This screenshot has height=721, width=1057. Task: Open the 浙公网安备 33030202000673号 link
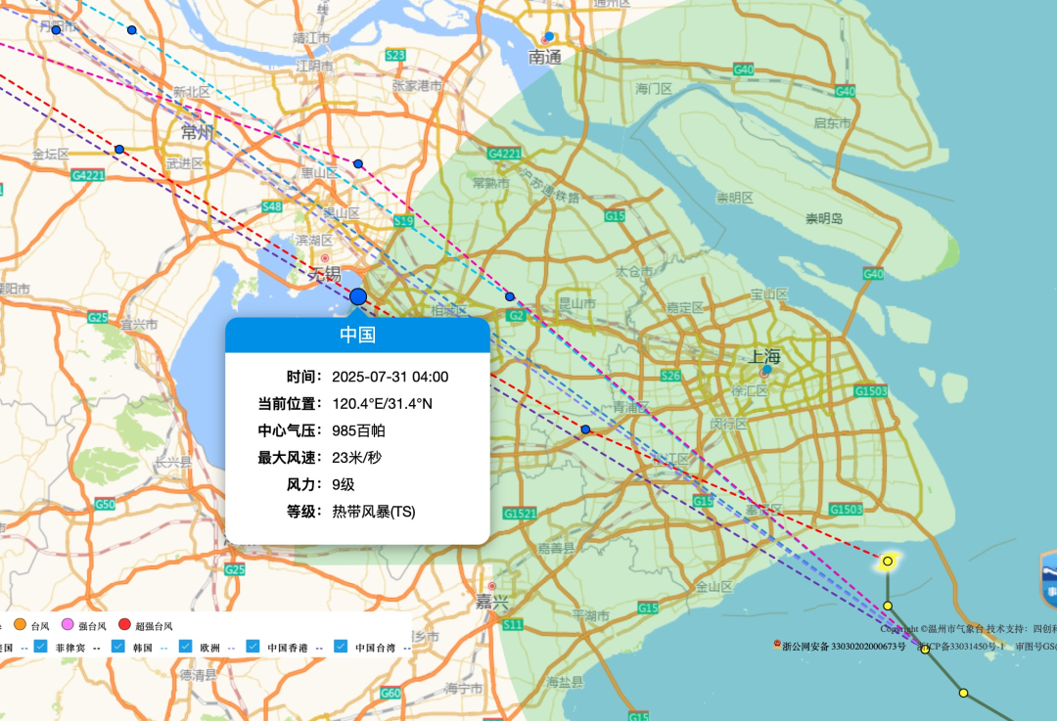[x=844, y=647]
